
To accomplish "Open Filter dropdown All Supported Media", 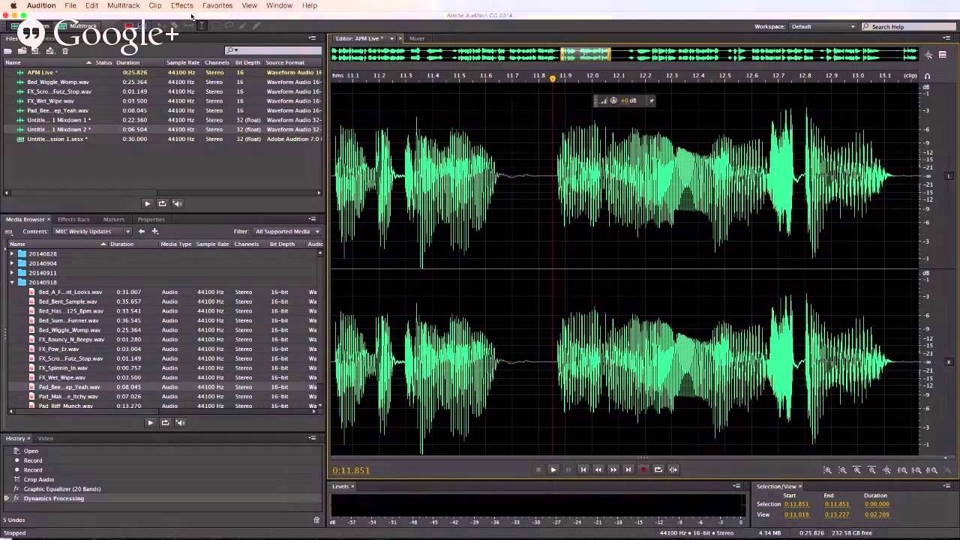I will pyautogui.click(x=287, y=232).
